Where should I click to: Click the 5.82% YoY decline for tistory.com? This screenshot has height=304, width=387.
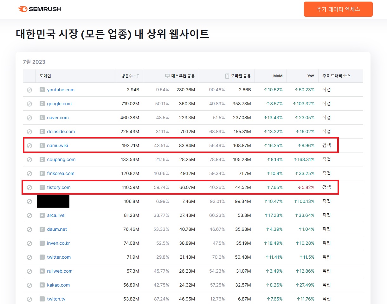(306, 187)
